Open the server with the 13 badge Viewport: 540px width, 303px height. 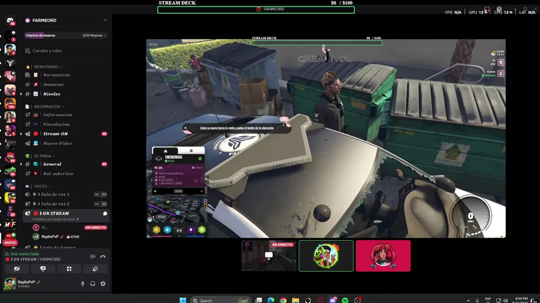tap(10, 171)
